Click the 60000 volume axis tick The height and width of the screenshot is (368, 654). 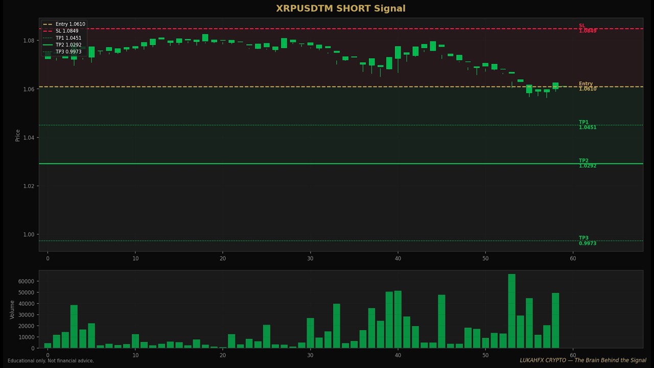click(x=26, y=281)
